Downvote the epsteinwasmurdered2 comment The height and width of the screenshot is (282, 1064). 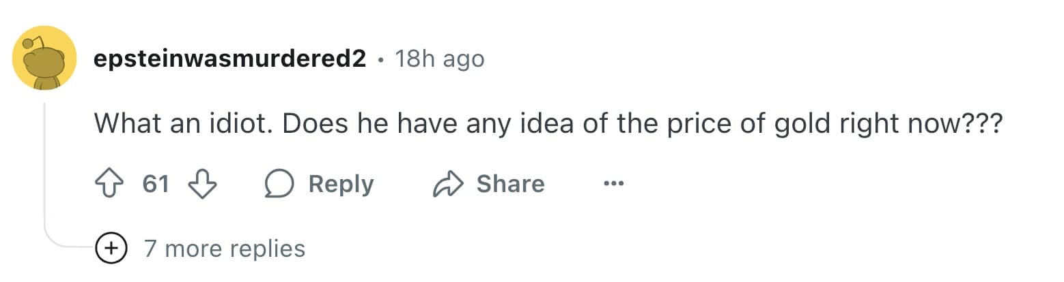click(x=201, y=184)
